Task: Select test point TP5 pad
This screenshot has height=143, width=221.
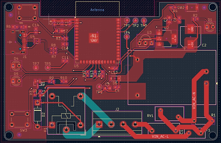Action: (48, 68)
